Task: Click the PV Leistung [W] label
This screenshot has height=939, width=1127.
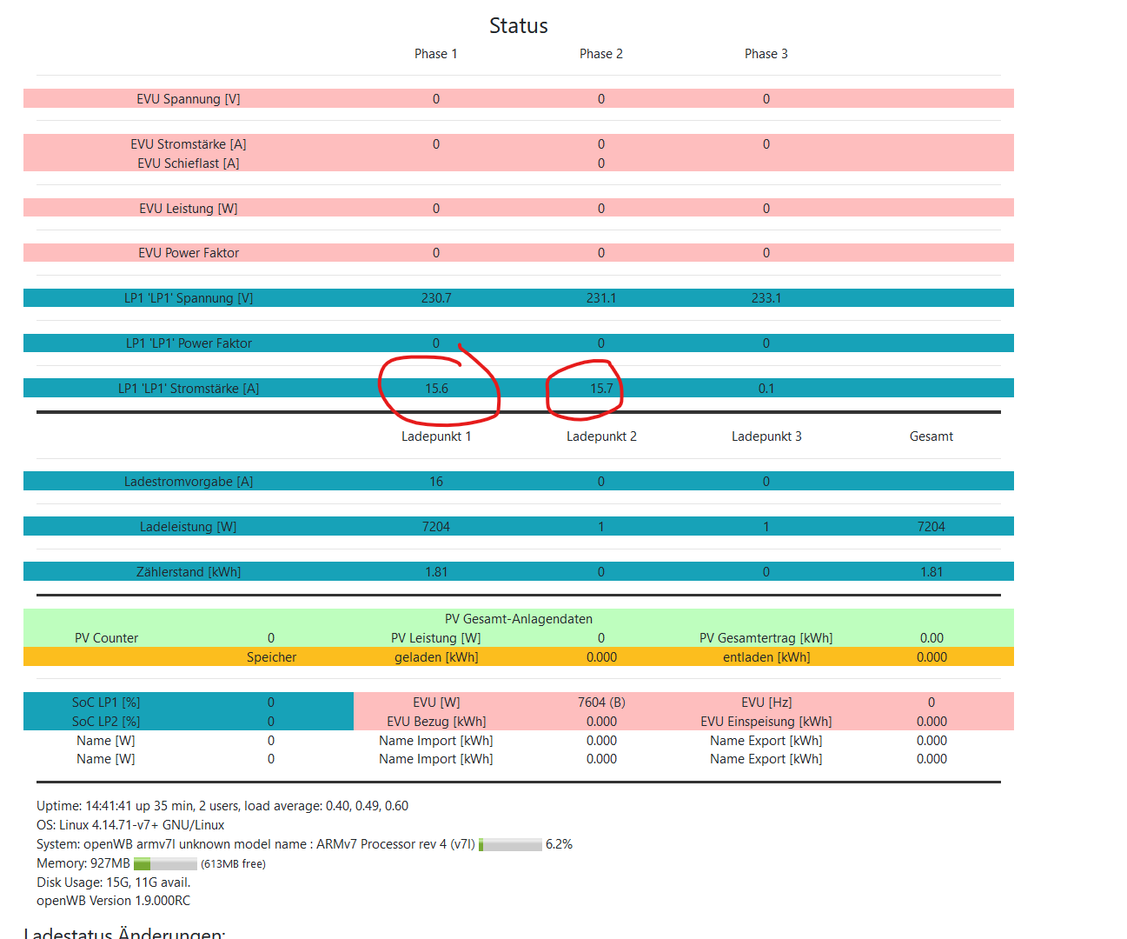Action: click(436, 638)
